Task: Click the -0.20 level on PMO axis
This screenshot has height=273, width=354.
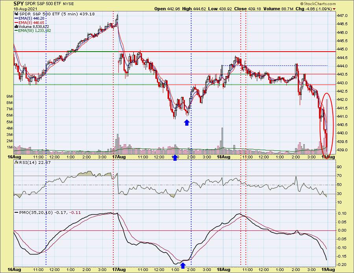Action: tap(341, 265)
